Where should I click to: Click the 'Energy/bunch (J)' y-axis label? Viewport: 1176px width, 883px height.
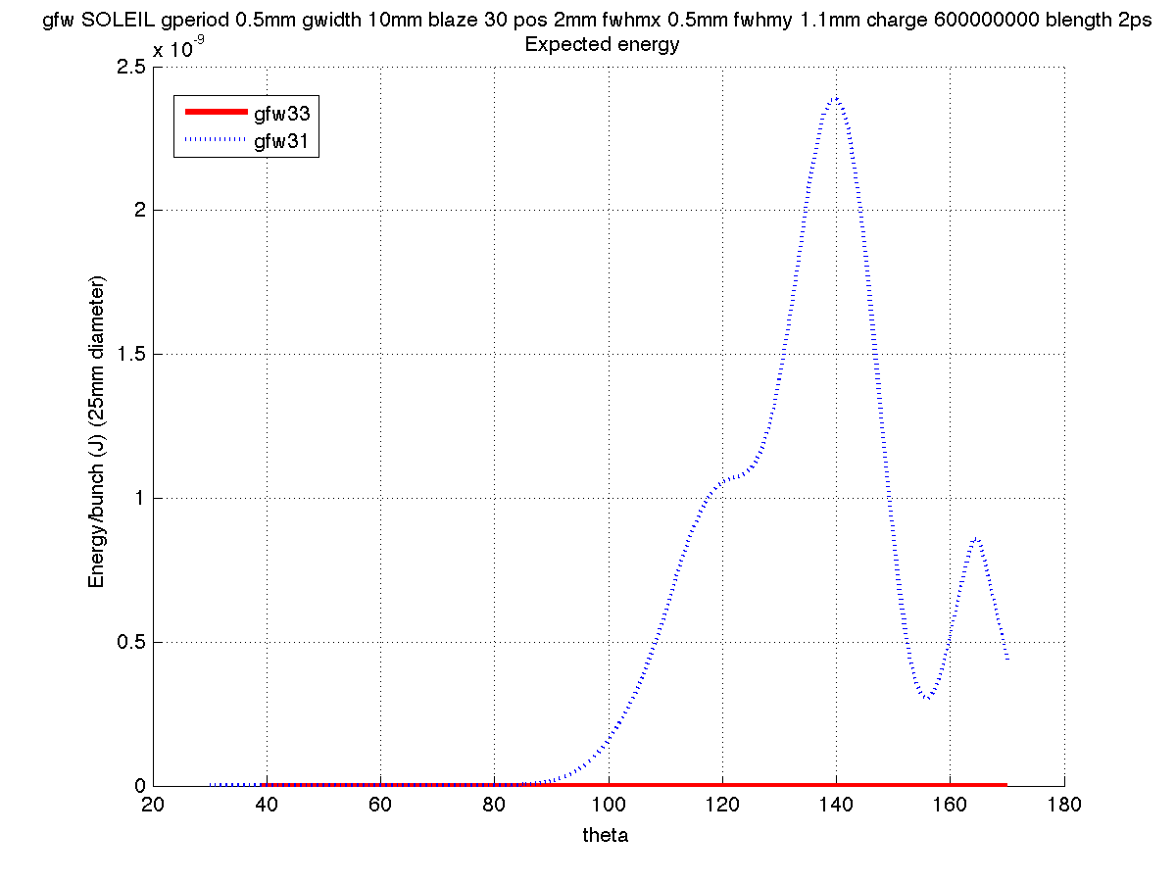tap(96, 429)
